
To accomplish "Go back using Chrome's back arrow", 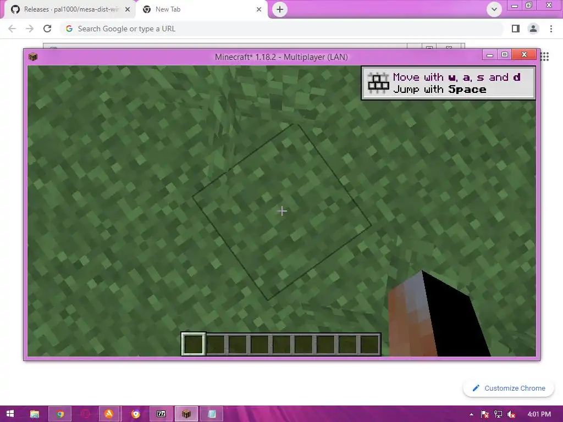I will (12, 29).
